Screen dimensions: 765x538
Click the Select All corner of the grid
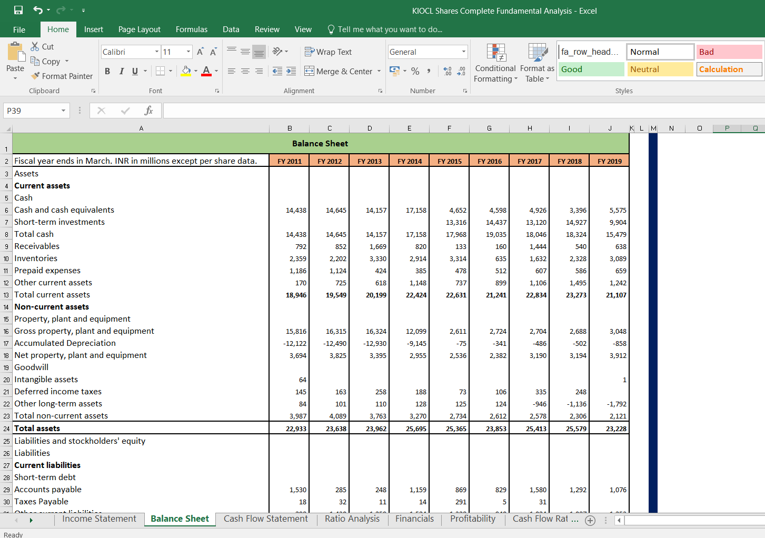(x=6, y=128)
